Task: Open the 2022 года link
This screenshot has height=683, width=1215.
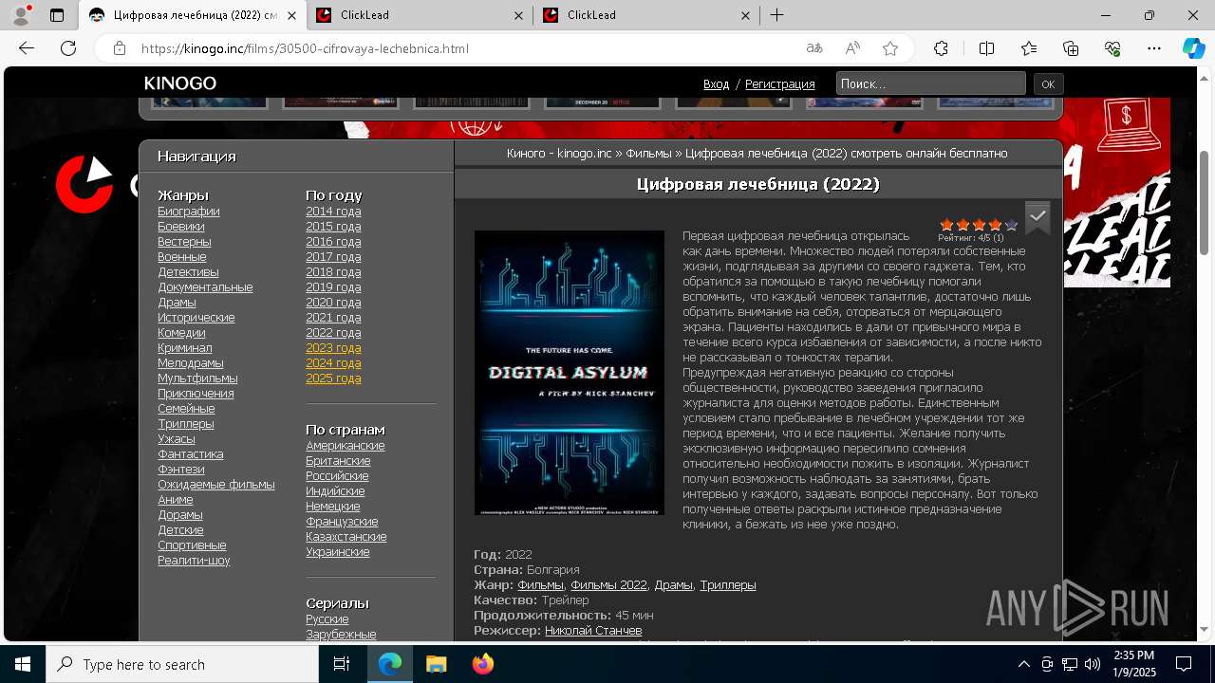Action: pyautogui.click(x=333, y=332)
